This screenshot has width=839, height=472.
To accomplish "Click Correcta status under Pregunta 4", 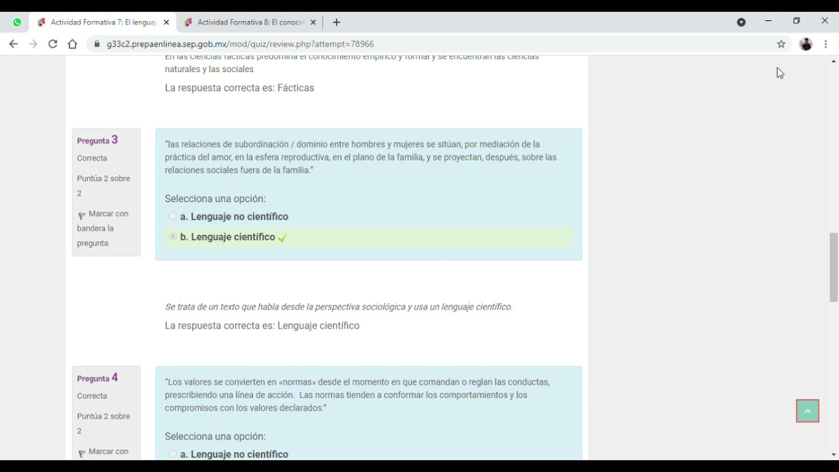I will click(92, 396).
